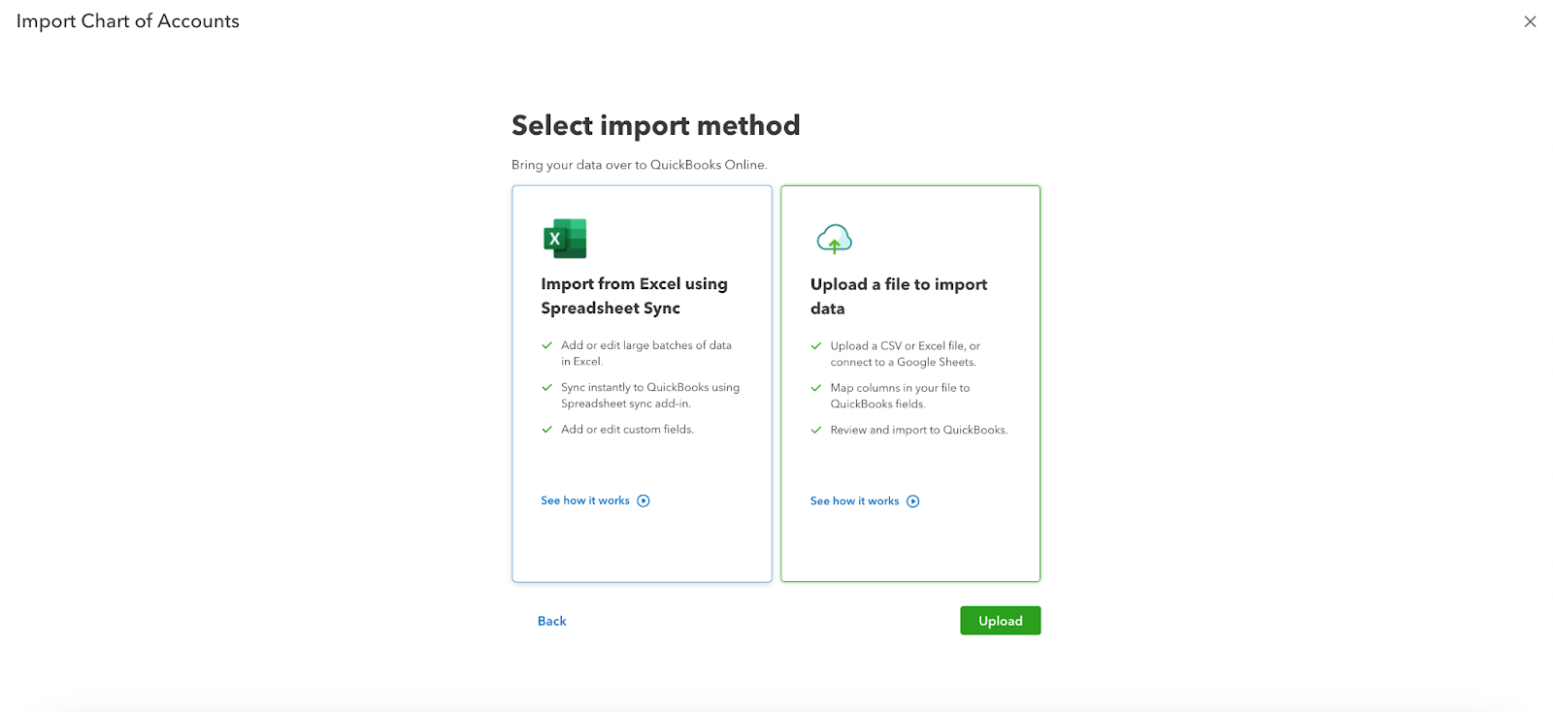
Task: Click checkmark beside 'Sync instantly to QuickBooks'
Action: click(546, 387)
